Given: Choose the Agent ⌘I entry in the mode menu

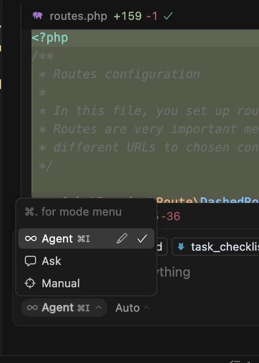Looking at the screenshot, I should 86,238.
